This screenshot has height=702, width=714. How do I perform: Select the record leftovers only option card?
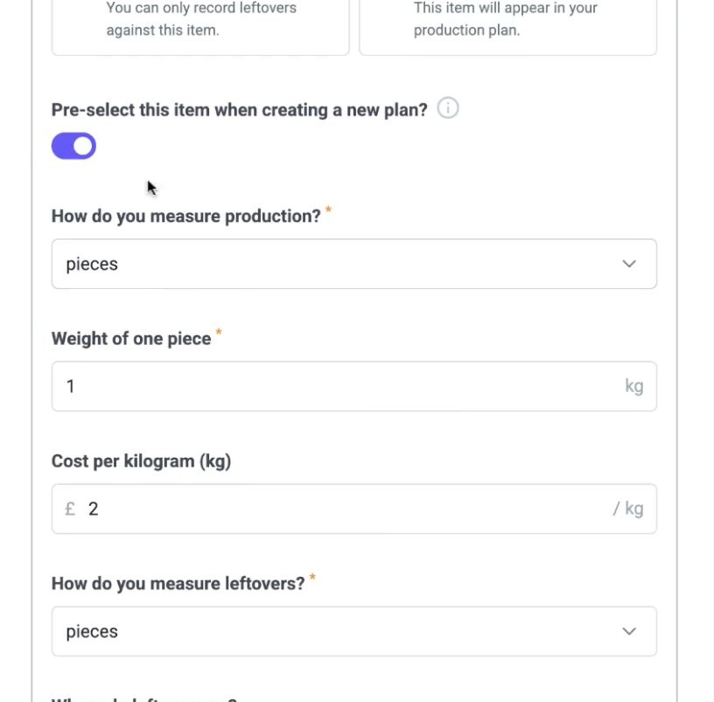[x=200, y=27]
